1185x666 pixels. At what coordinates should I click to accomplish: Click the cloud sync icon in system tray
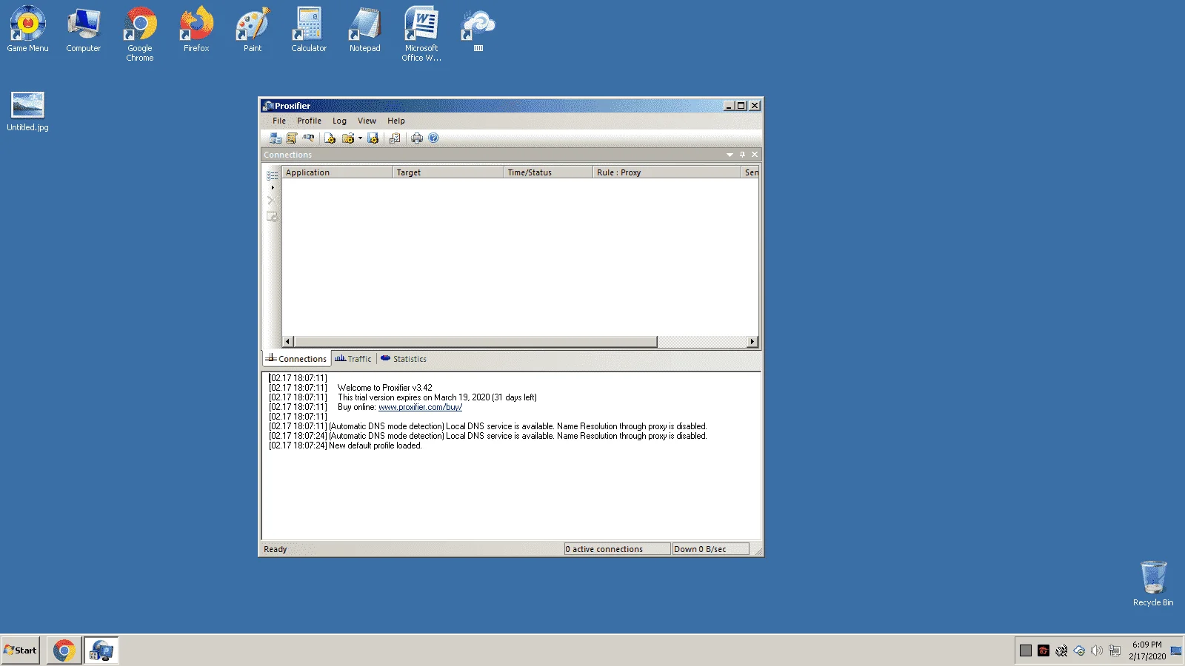tap(1079, 651)
